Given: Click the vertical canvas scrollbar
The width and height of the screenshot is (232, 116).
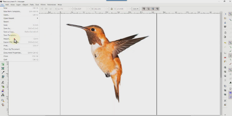Looking at the screenshot, I should [x=221, y=65].
